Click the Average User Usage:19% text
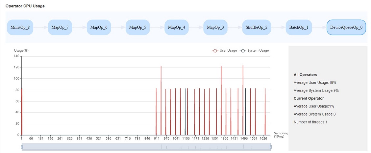Screen dimensions: 371x153 click(x=315, y=83)
